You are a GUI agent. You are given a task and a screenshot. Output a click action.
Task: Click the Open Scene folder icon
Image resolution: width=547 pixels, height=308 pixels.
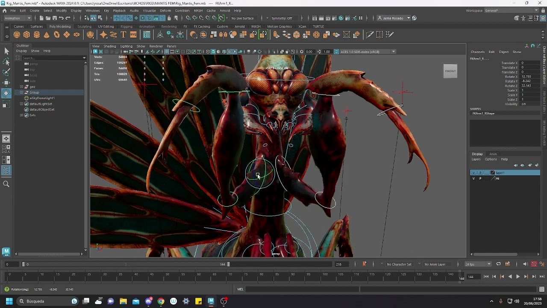pos(48,18)
